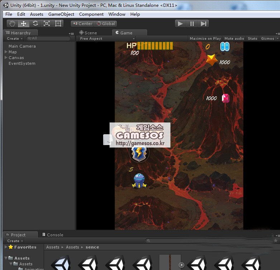Open Project panel options menu icon
The height and width of the screenshot is (270, 280).
(277, 236)
